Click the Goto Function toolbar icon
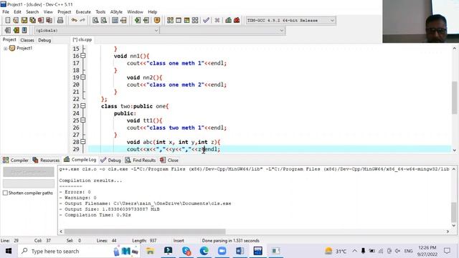This screenshot has width=459, height=258. [x=115, y=20]
